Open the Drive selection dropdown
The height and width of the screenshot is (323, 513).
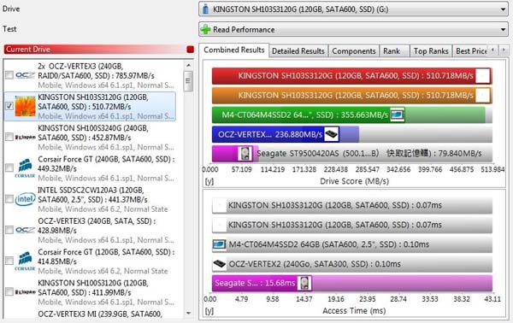click(x=353, y=9)
